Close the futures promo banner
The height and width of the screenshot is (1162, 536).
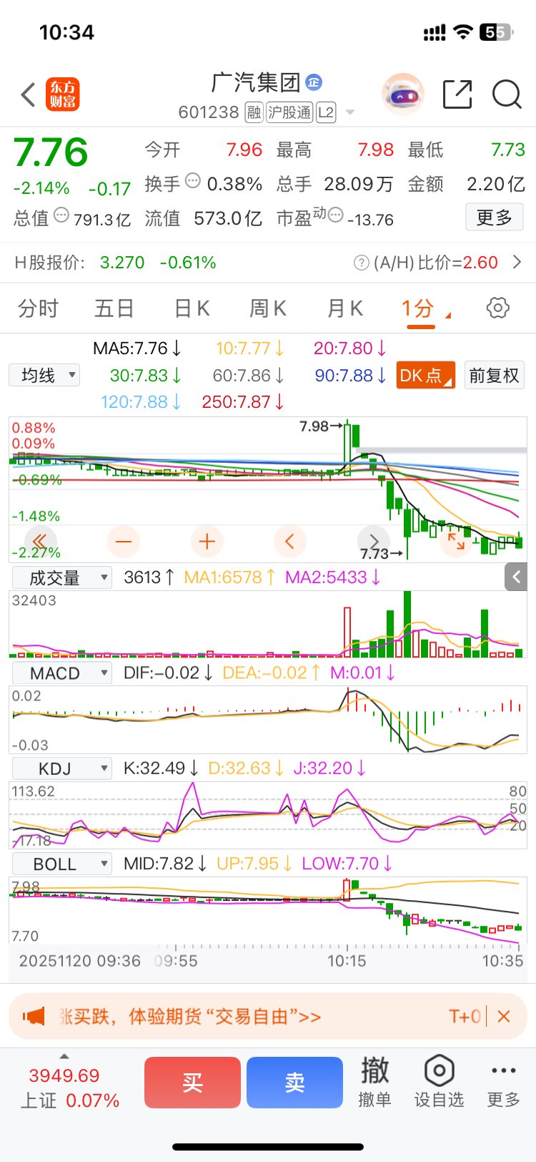[503, 1016]
